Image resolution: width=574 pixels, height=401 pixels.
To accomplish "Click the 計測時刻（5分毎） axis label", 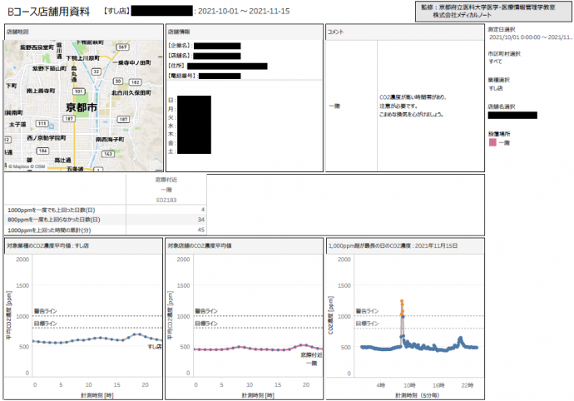I will tap(418, 395).
